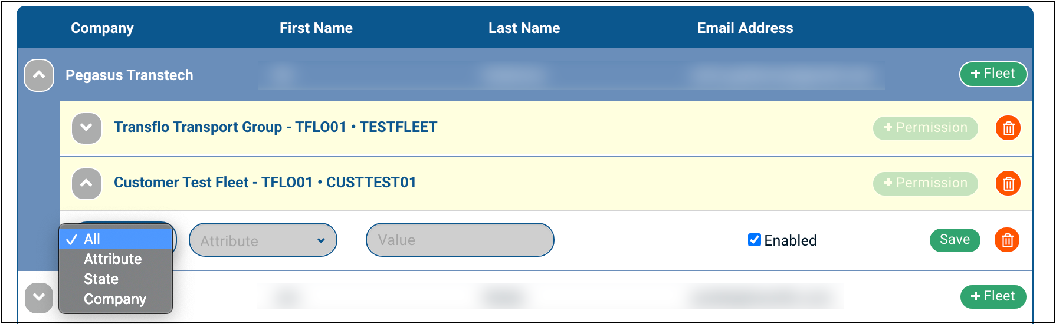Add Permission to Transflo Transport Group fleet
Screen dimensions: 1056x324
pyautogui.click(x=925, y=128)
